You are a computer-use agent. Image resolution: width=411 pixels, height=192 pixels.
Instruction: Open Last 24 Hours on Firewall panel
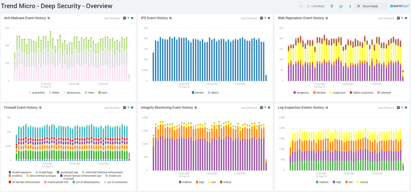(x=112, y=108)
